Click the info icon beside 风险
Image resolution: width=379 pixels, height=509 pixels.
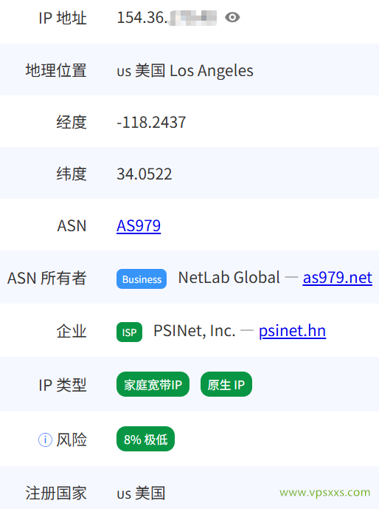[45, 440]
